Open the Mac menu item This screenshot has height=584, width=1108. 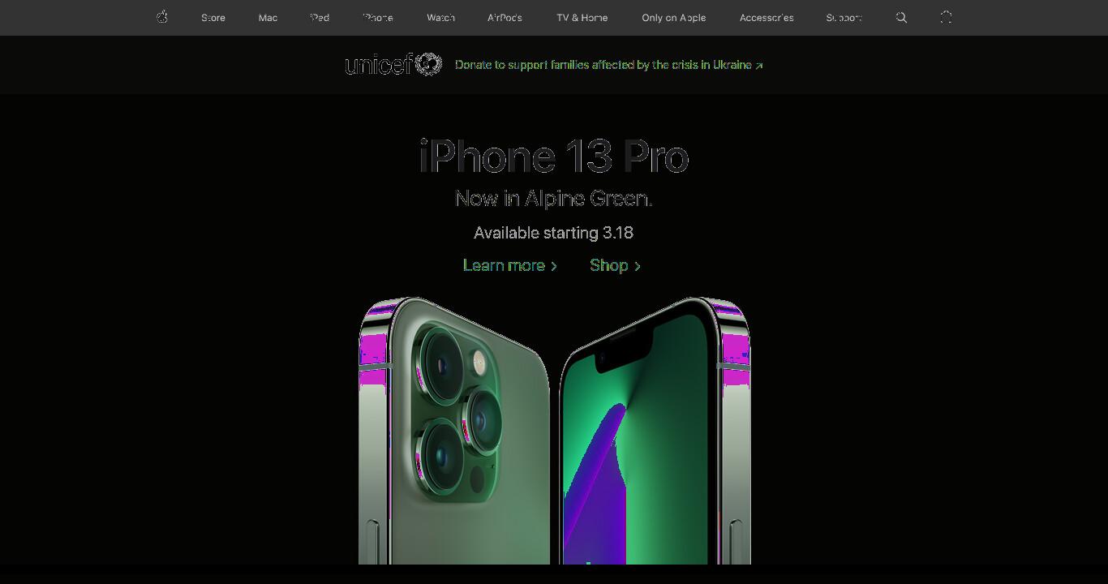click(268, 18)
